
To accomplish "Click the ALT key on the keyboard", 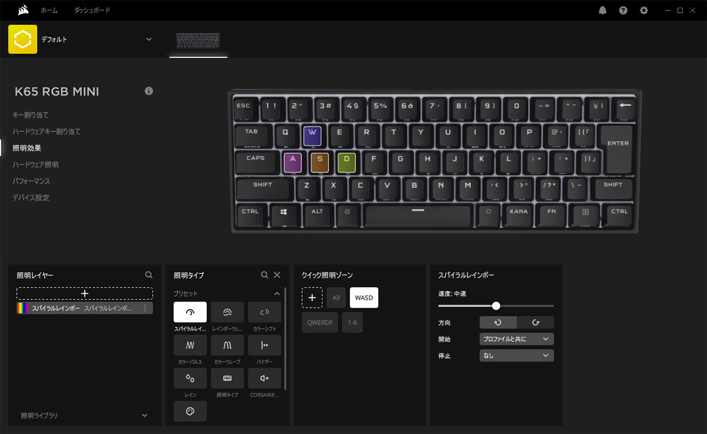I will pyautogui.click(x=317, y=215).
